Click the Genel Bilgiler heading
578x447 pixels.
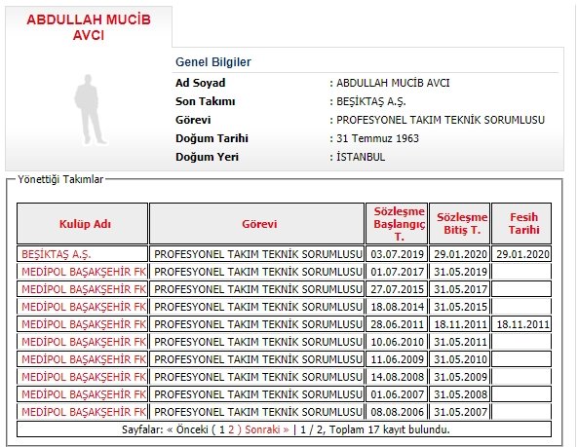[213, 62]
